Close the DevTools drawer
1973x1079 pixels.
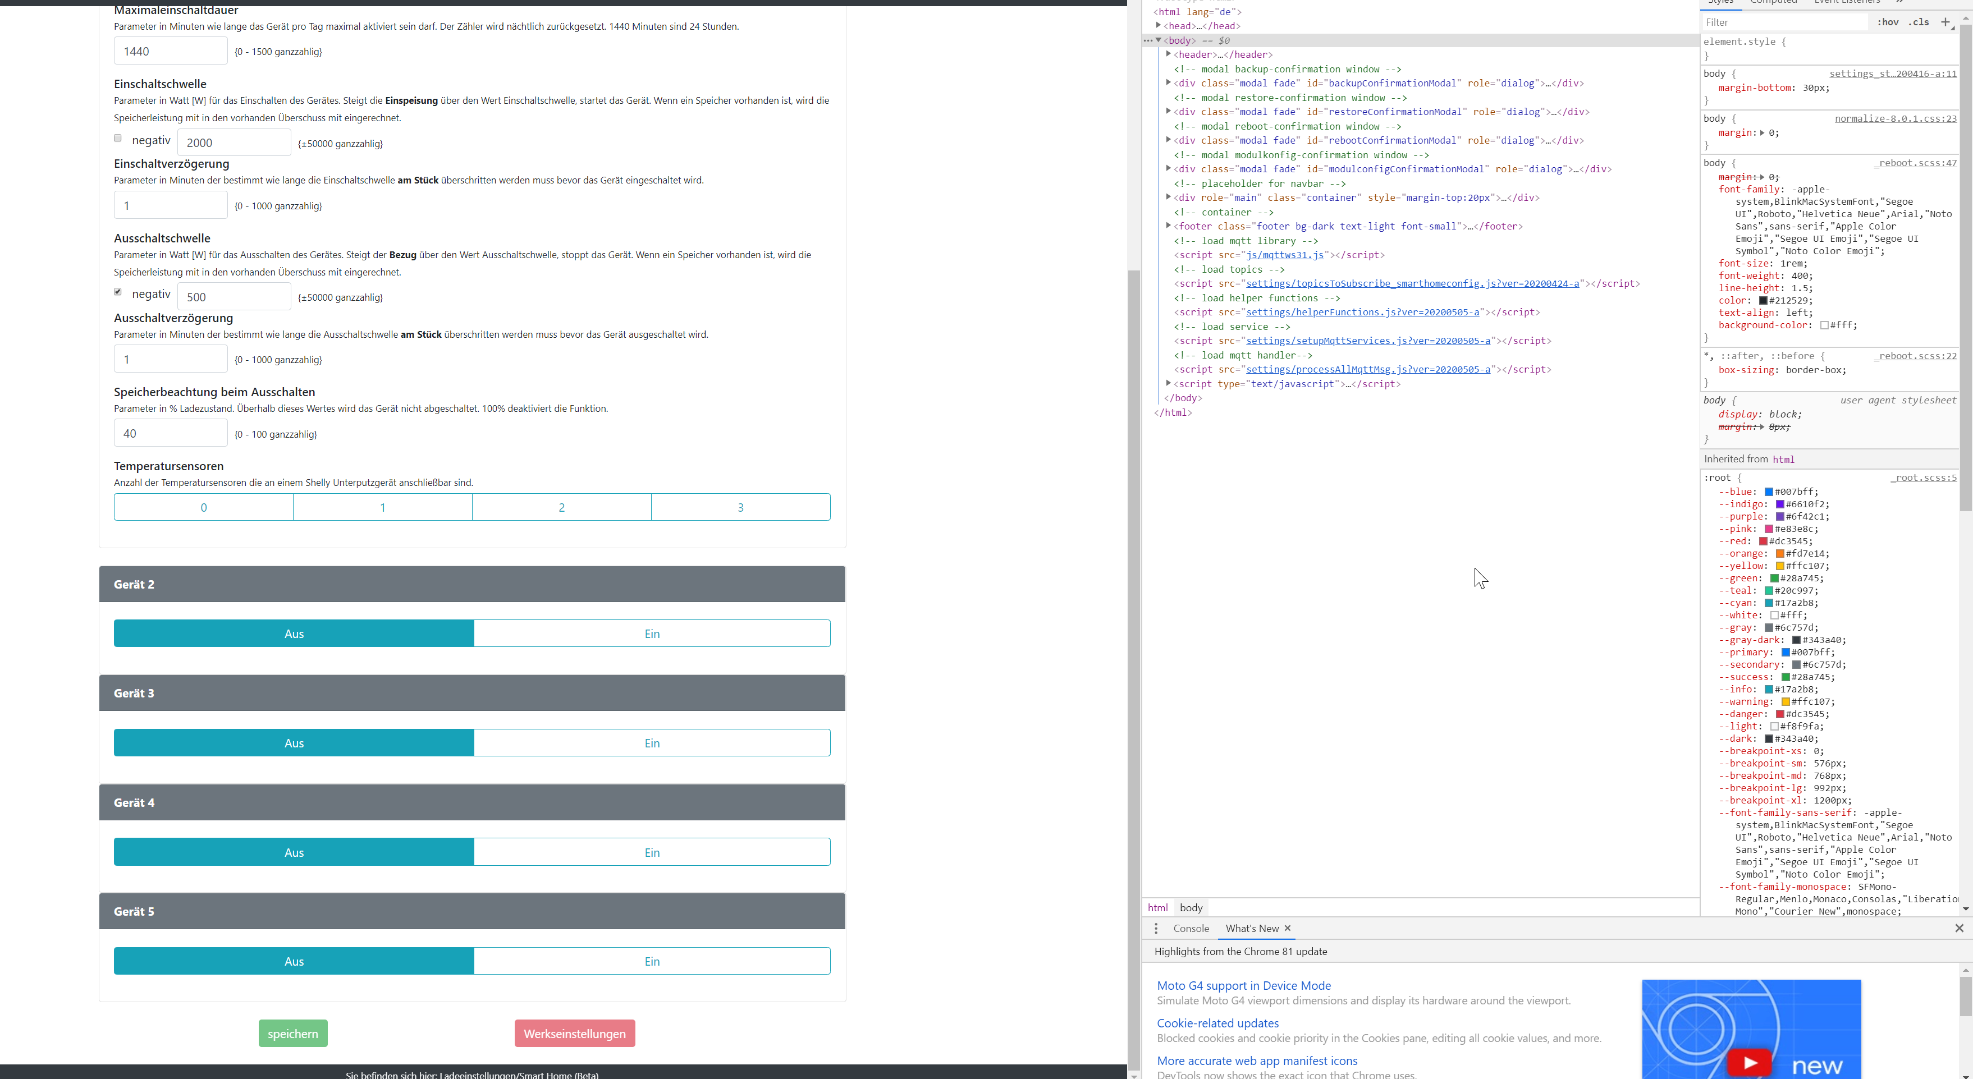(x=1958, y=928)
